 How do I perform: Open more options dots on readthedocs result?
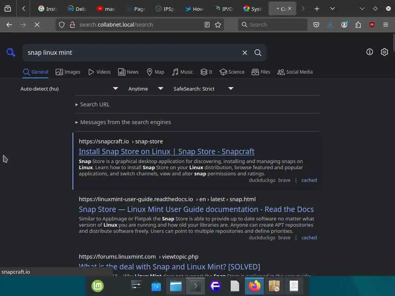pos(296,237)
